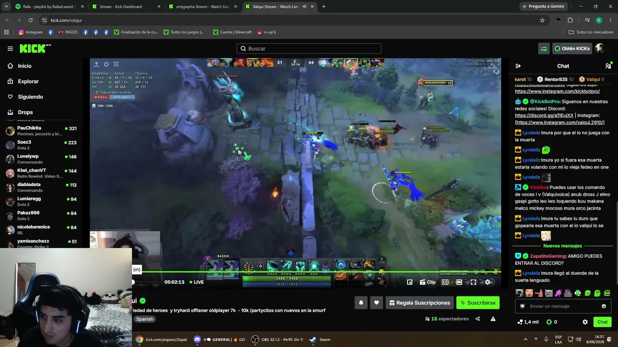Open the Todos los marcadores folder

point(591,32)
